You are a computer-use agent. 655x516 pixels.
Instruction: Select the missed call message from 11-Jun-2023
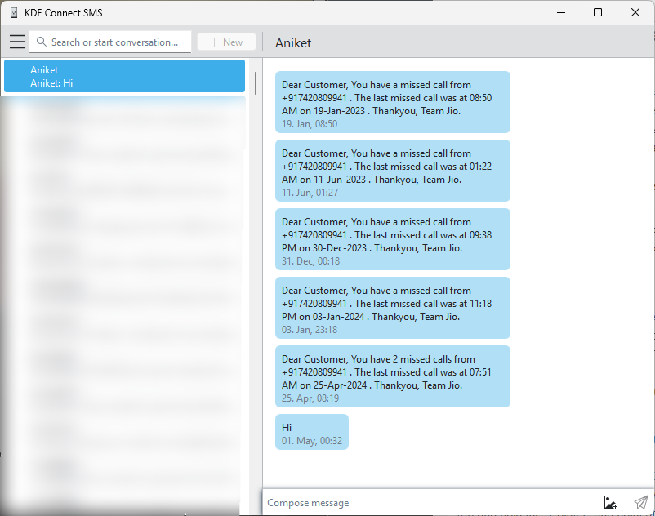[x=392, y=171]
